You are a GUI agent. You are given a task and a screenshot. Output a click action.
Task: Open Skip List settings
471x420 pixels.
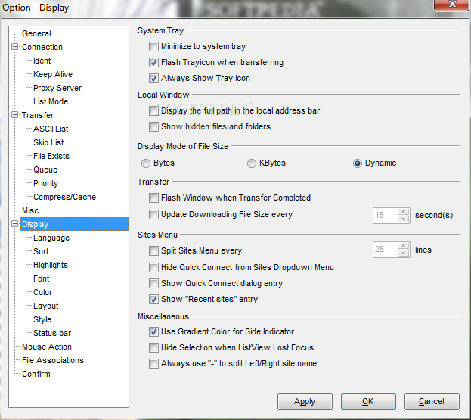point(48,142)
